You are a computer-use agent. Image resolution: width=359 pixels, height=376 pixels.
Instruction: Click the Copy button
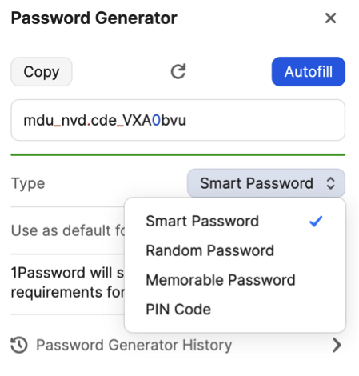click(42, 72)
